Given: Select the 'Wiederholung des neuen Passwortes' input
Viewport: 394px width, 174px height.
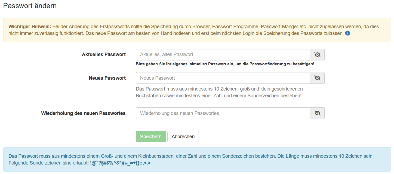Looking at the screenshot, I should [x=223, y=113].
